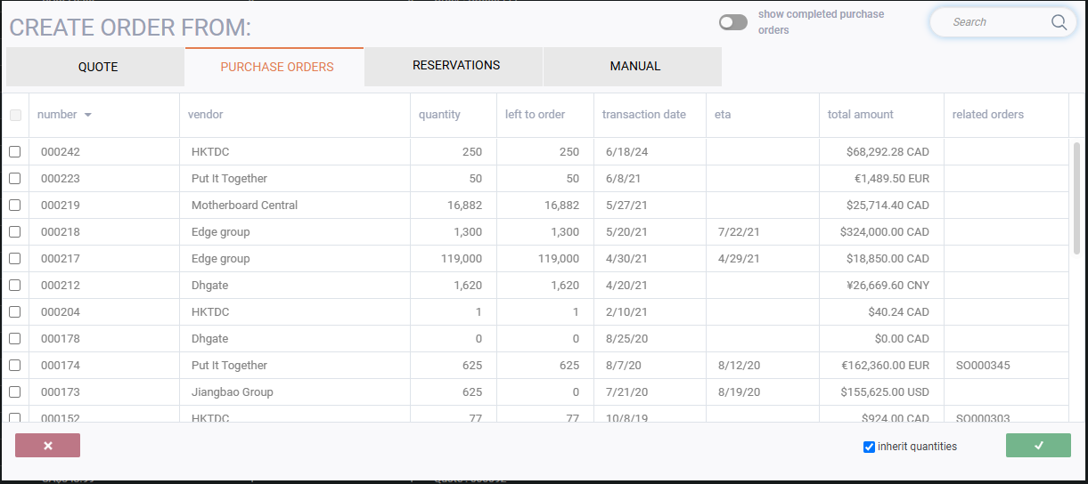Image resolution: width=1088 pixels, height=484 pixels.
Task: Uncheck the inherit quantities checkbox
Action: [870, 447]
